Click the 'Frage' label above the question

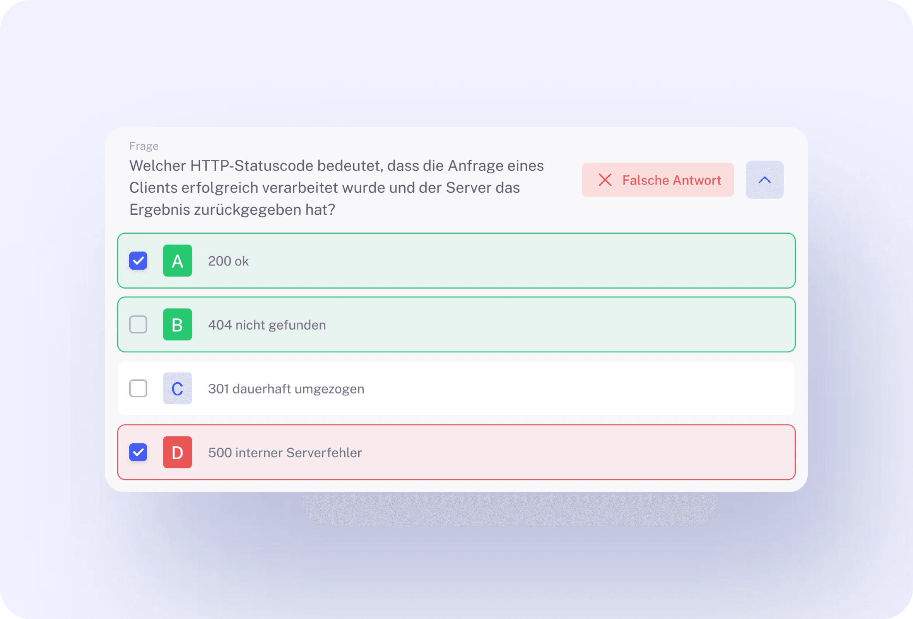coord(144,146)
